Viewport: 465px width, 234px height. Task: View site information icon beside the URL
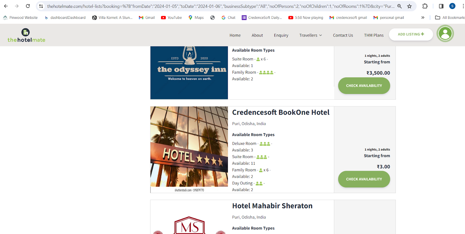[41, 6]
